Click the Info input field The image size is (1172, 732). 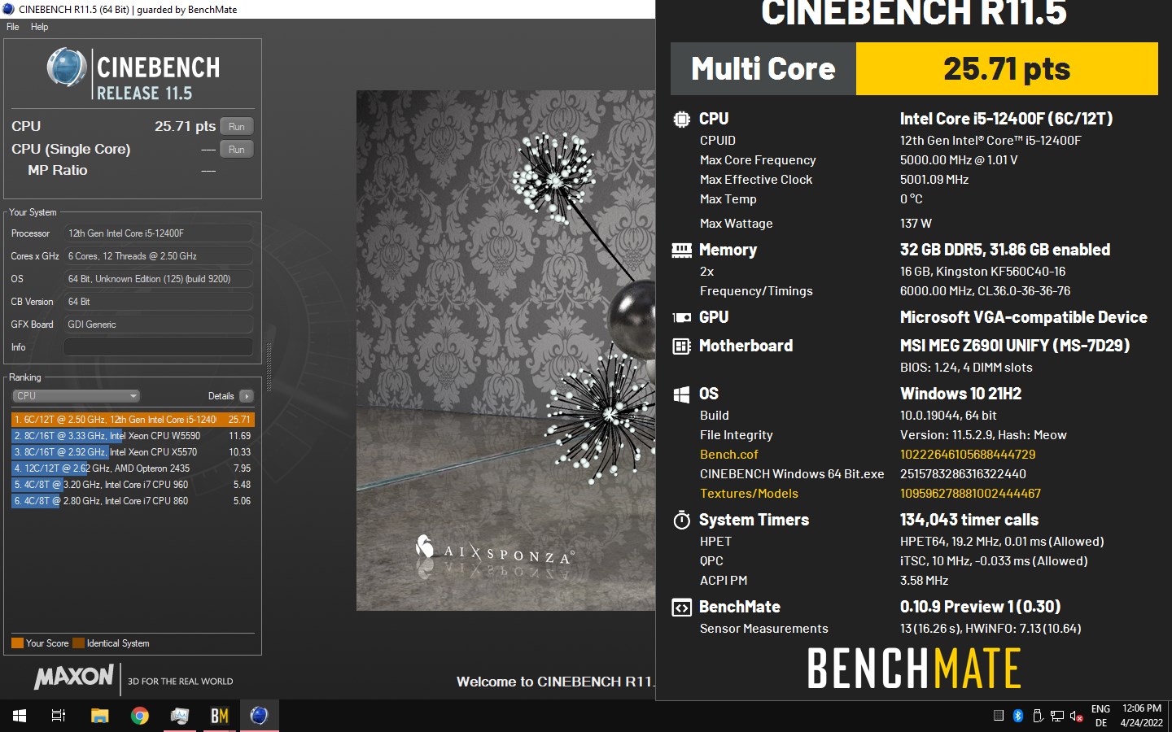158,347
